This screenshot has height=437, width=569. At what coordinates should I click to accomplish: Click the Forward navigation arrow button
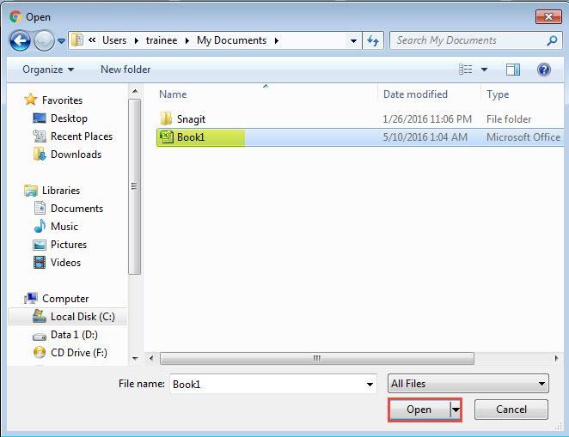coord(44,40)
